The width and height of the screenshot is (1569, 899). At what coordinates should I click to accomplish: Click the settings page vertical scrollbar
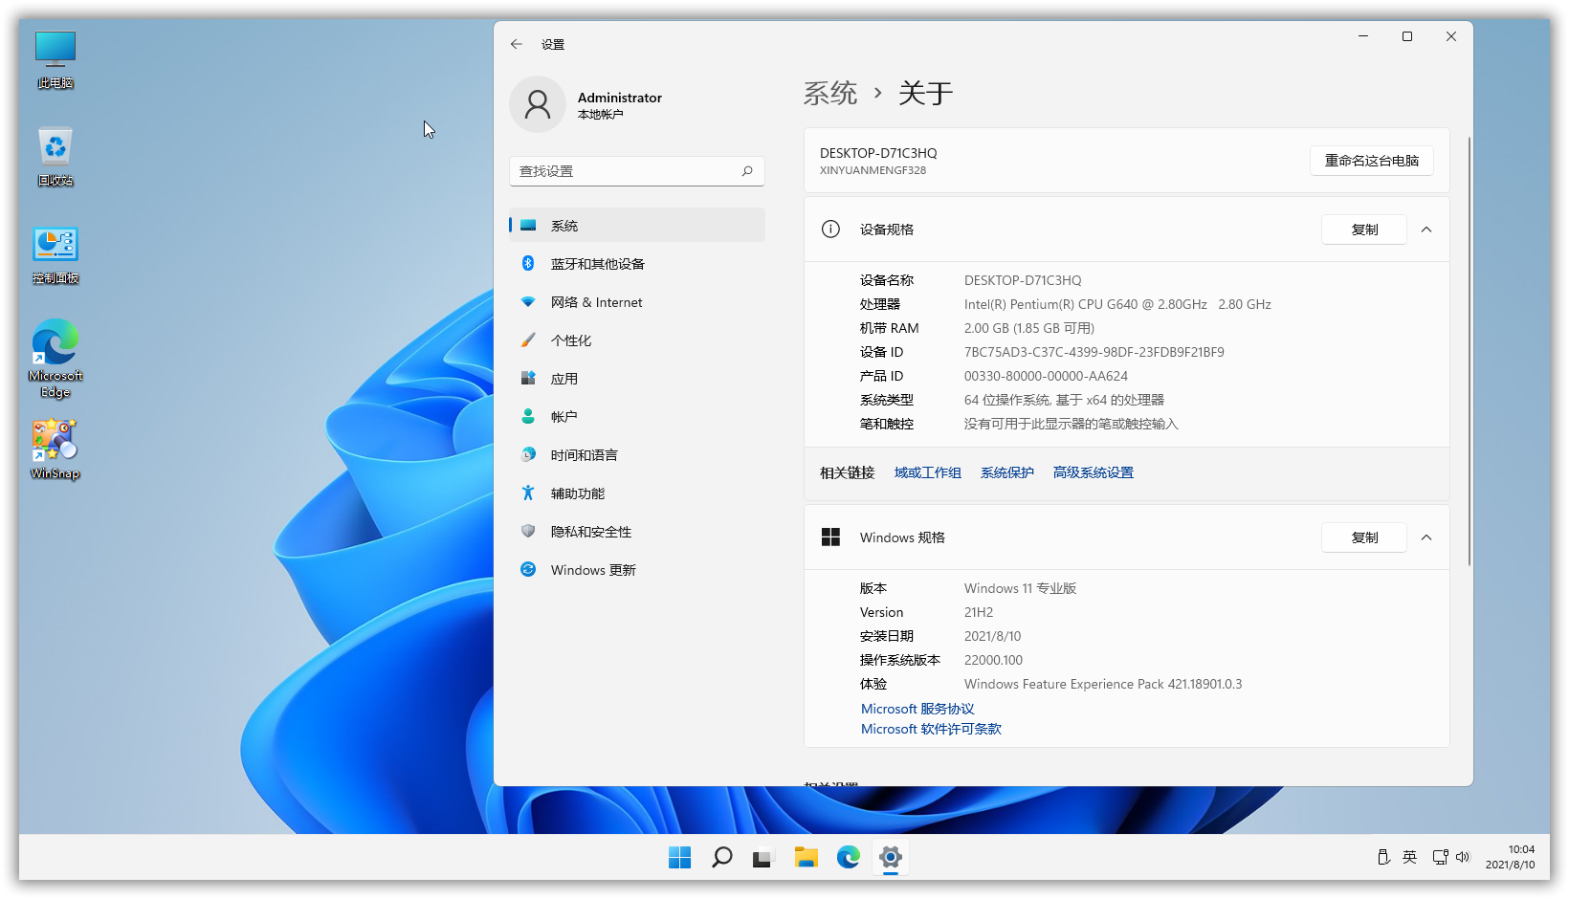[1470, 350]
